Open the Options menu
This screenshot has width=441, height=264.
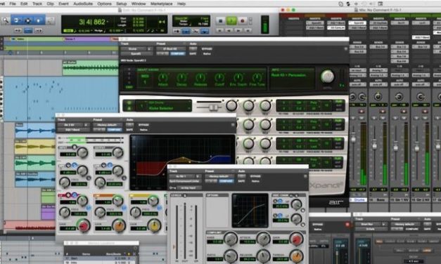click(104, 4)
